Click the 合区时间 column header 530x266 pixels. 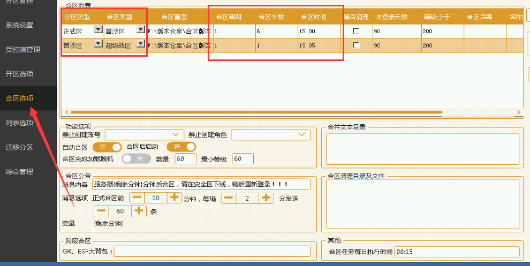click(312, 17)
